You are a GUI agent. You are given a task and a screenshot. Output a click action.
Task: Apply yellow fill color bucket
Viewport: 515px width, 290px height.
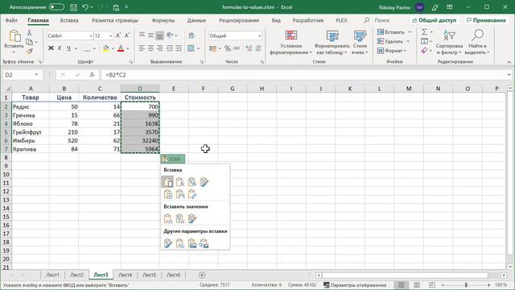point(105,48)
